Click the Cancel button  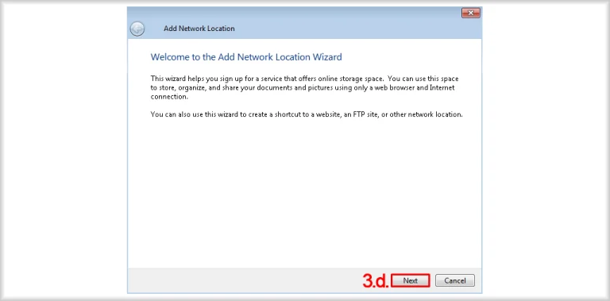[455, 280]
